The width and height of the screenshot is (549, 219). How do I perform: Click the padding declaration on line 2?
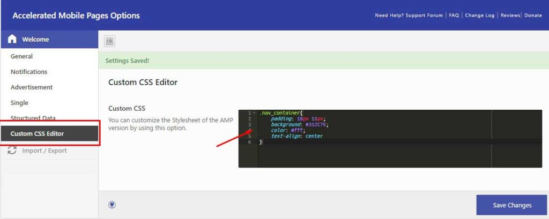click(298, 118)
